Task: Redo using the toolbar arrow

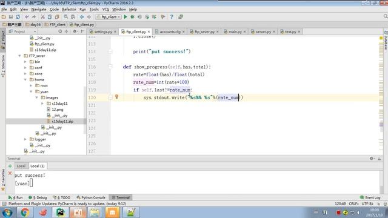Action: pyautogui.click(x=34, y=17)
